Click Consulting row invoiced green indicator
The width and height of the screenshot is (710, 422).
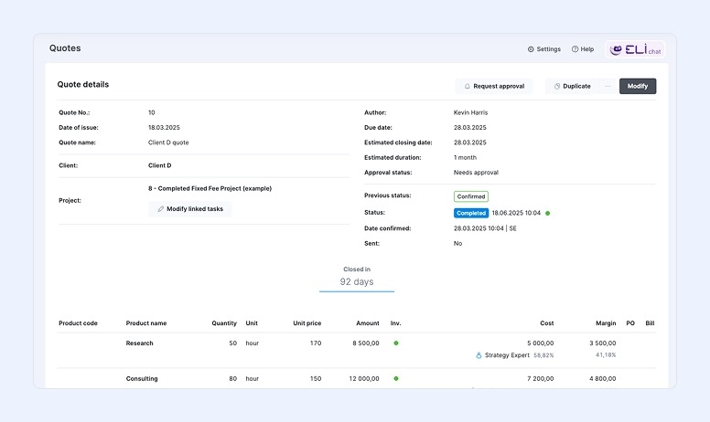[x=396, y=378]
